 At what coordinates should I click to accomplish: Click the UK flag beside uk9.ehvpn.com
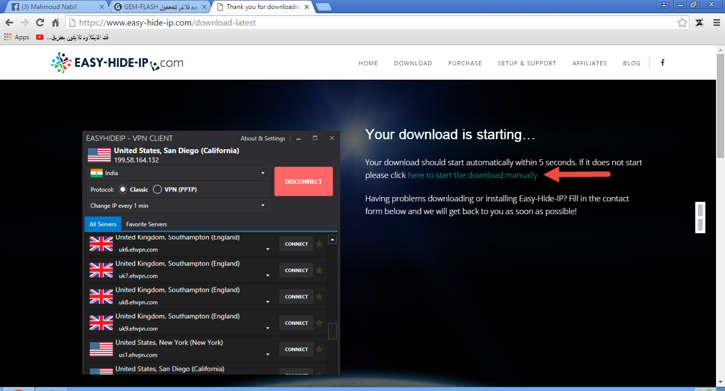tap(101, 322)
